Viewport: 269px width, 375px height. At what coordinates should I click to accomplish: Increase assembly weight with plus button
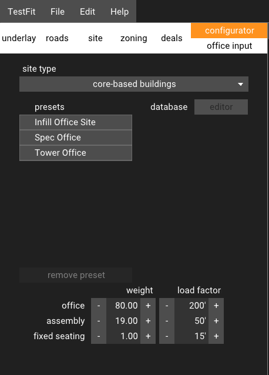pyautogui.click(x=148, y=321)
